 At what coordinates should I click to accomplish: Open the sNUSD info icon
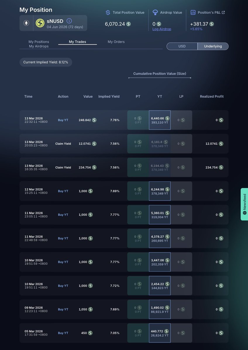pos(69,21)
